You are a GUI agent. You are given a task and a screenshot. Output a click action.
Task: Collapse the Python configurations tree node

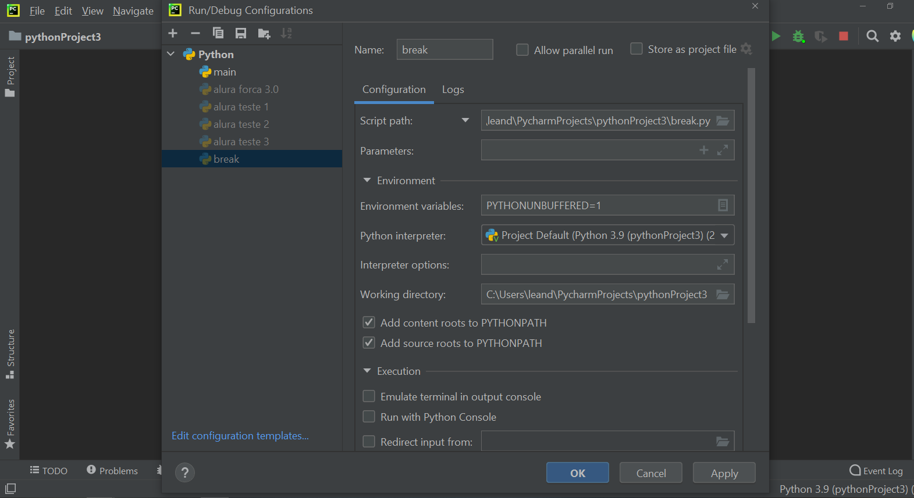pyautogui.click(x=171, y=54)
